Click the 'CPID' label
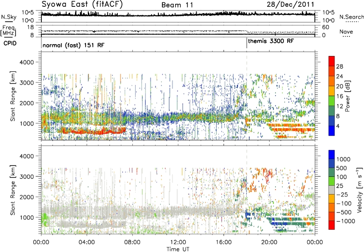This screenshot has width=364, height=252. (x=10, y=43)
